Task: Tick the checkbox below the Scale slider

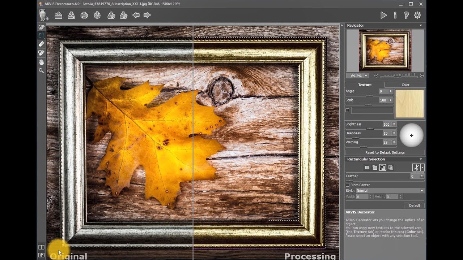Action: coord(347,110)
